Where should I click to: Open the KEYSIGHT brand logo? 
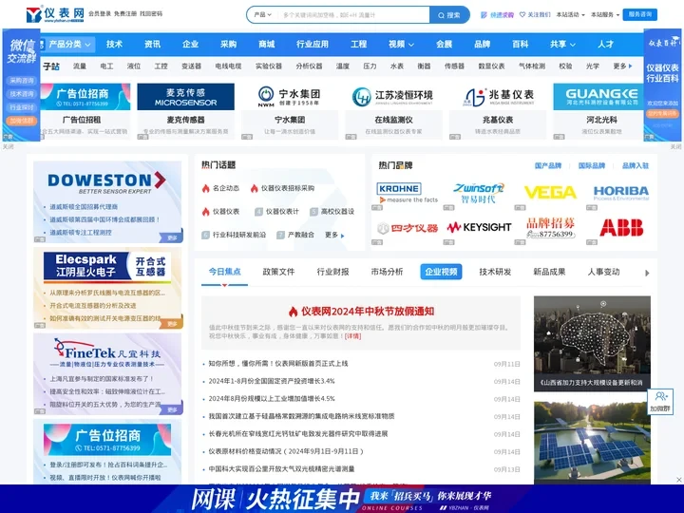[x=479, y=227]
